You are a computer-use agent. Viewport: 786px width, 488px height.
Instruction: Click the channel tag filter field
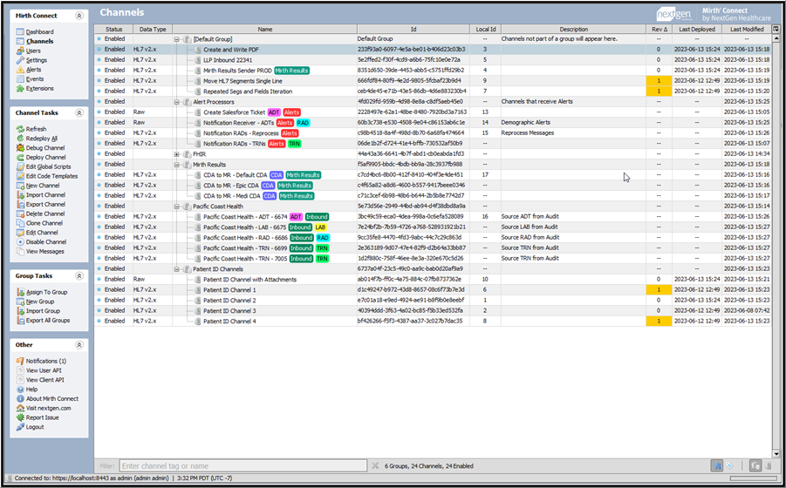coord(243,466)
